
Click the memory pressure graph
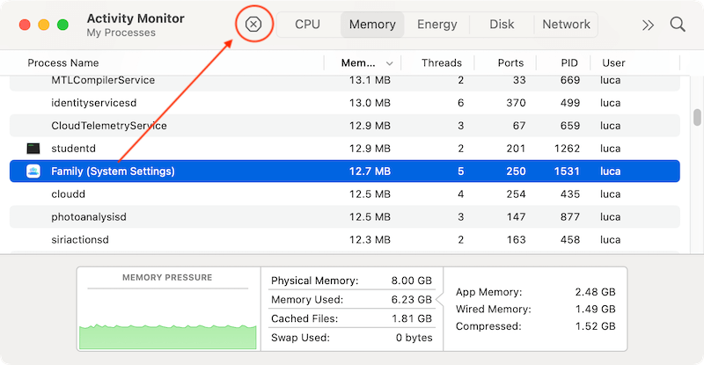168,318
